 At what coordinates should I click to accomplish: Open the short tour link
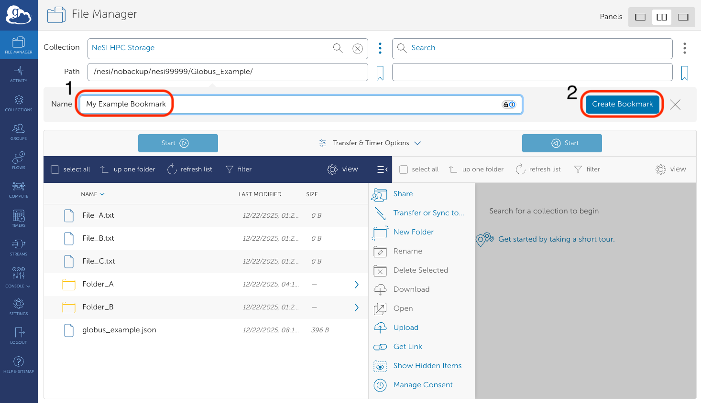click(556, 239)
